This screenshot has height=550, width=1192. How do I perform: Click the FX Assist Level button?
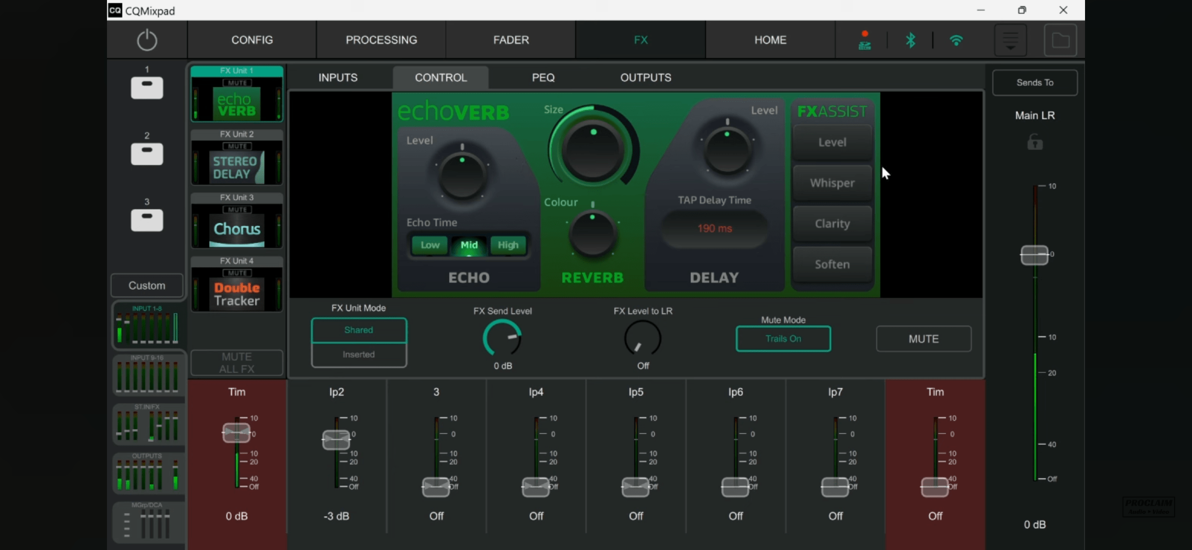[832, 143]
